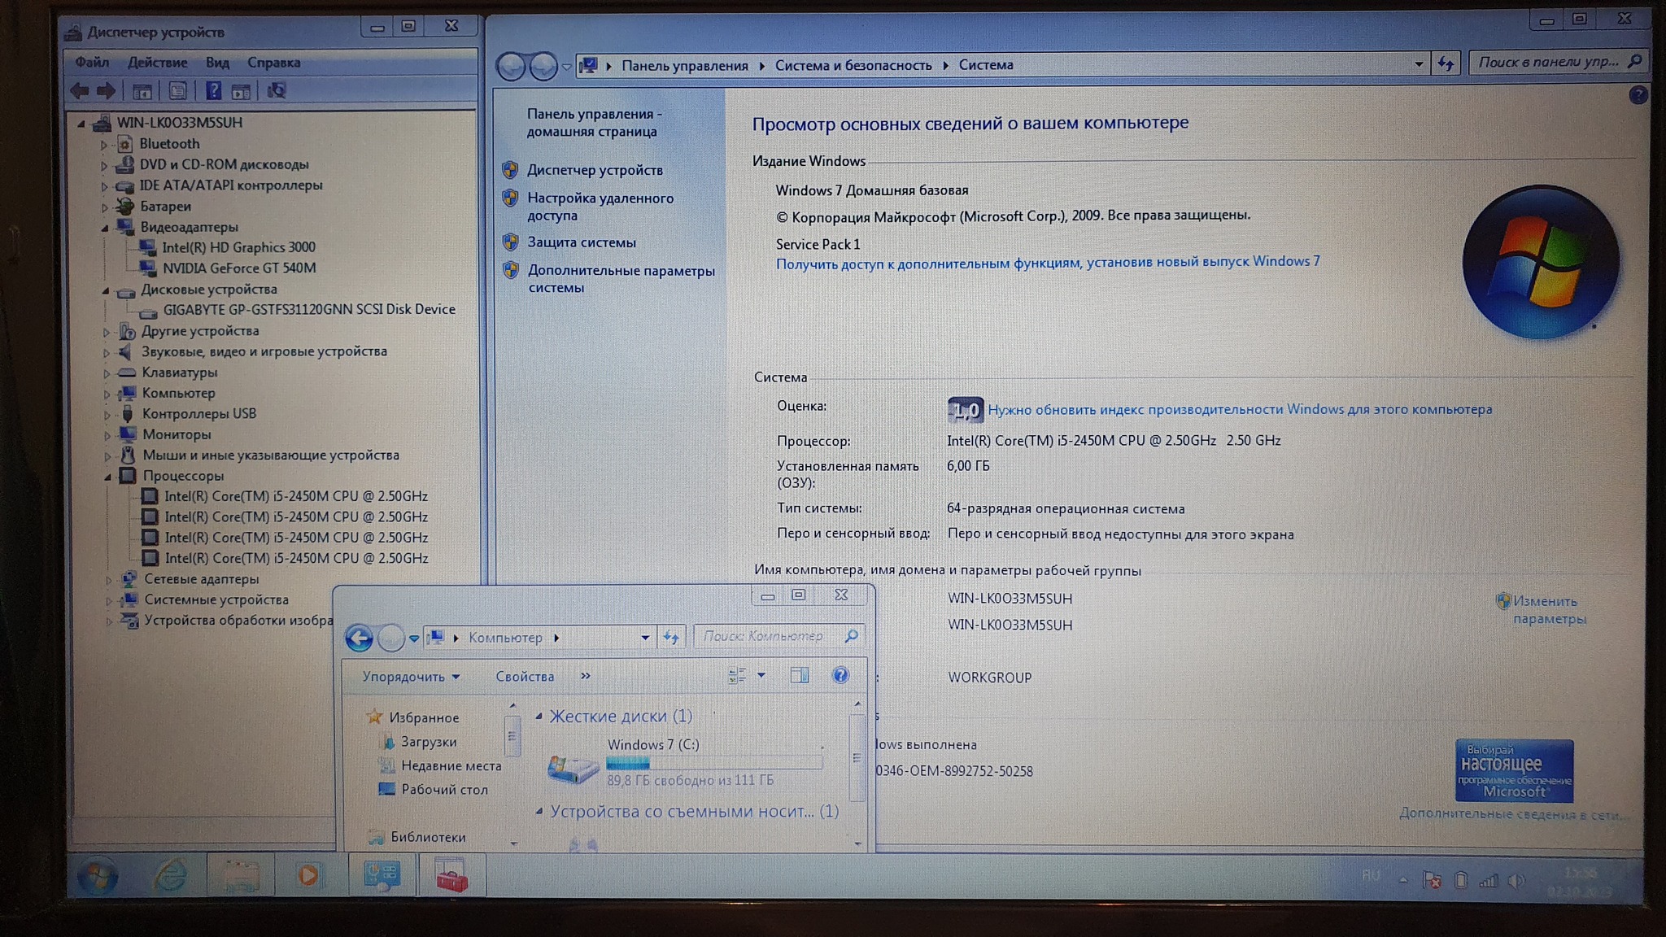Open the Действие menu in Device Manager
The height and width of the screenshot is (937, 1666).
157,63
